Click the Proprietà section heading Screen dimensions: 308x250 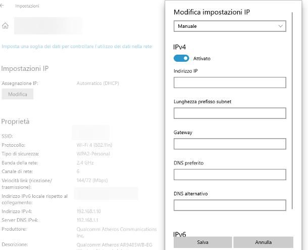click(x=15, y=121)
